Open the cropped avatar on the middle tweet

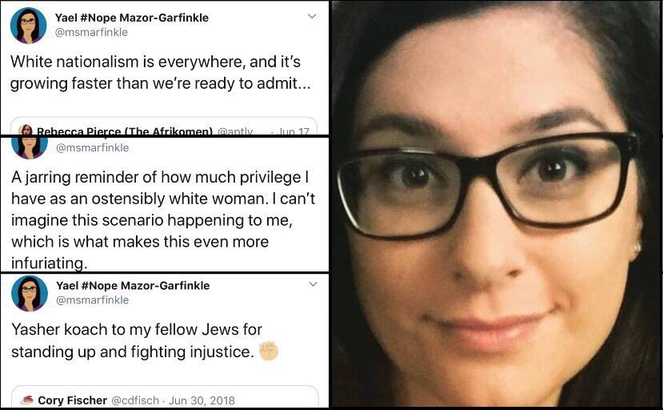click(x=29, y=148)
